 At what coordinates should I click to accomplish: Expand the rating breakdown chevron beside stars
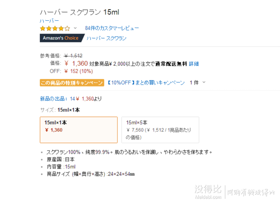point(75,28)
